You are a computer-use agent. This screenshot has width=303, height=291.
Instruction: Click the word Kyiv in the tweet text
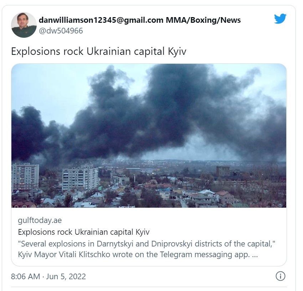177,52
